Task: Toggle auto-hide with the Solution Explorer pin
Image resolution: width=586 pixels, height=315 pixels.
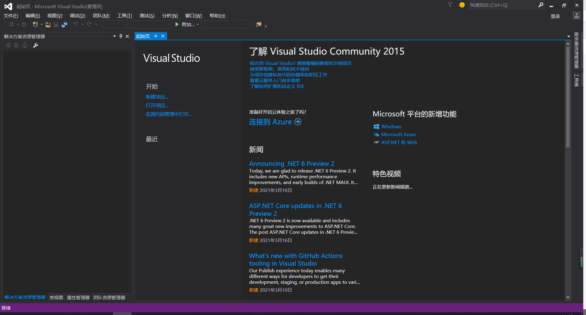Action: [x=121, y=36]
